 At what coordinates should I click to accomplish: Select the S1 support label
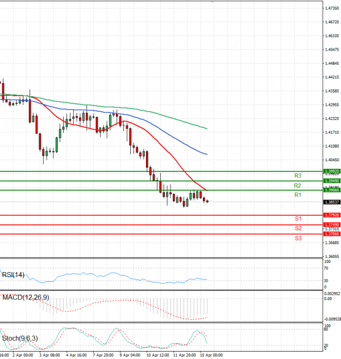298,219
